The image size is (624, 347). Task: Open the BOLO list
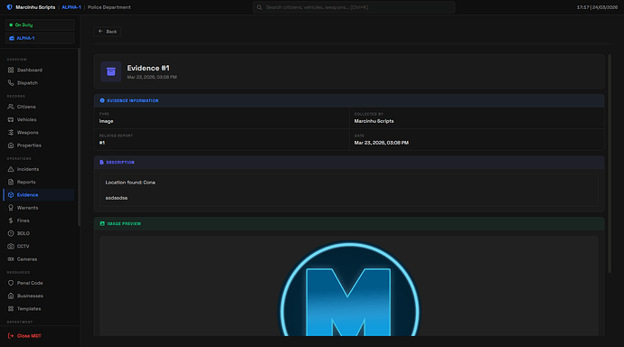[x=39, y=233]
